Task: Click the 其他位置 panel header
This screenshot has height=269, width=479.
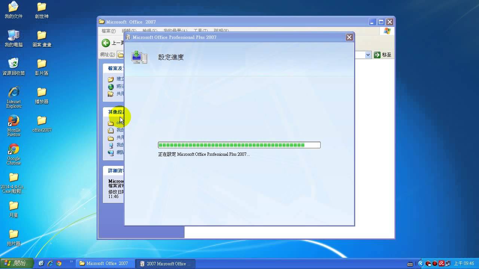Action: click(114, 112)
